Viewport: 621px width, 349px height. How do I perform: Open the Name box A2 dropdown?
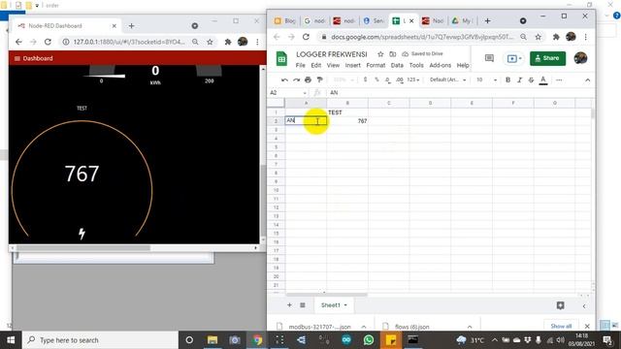tap(305, 93)
